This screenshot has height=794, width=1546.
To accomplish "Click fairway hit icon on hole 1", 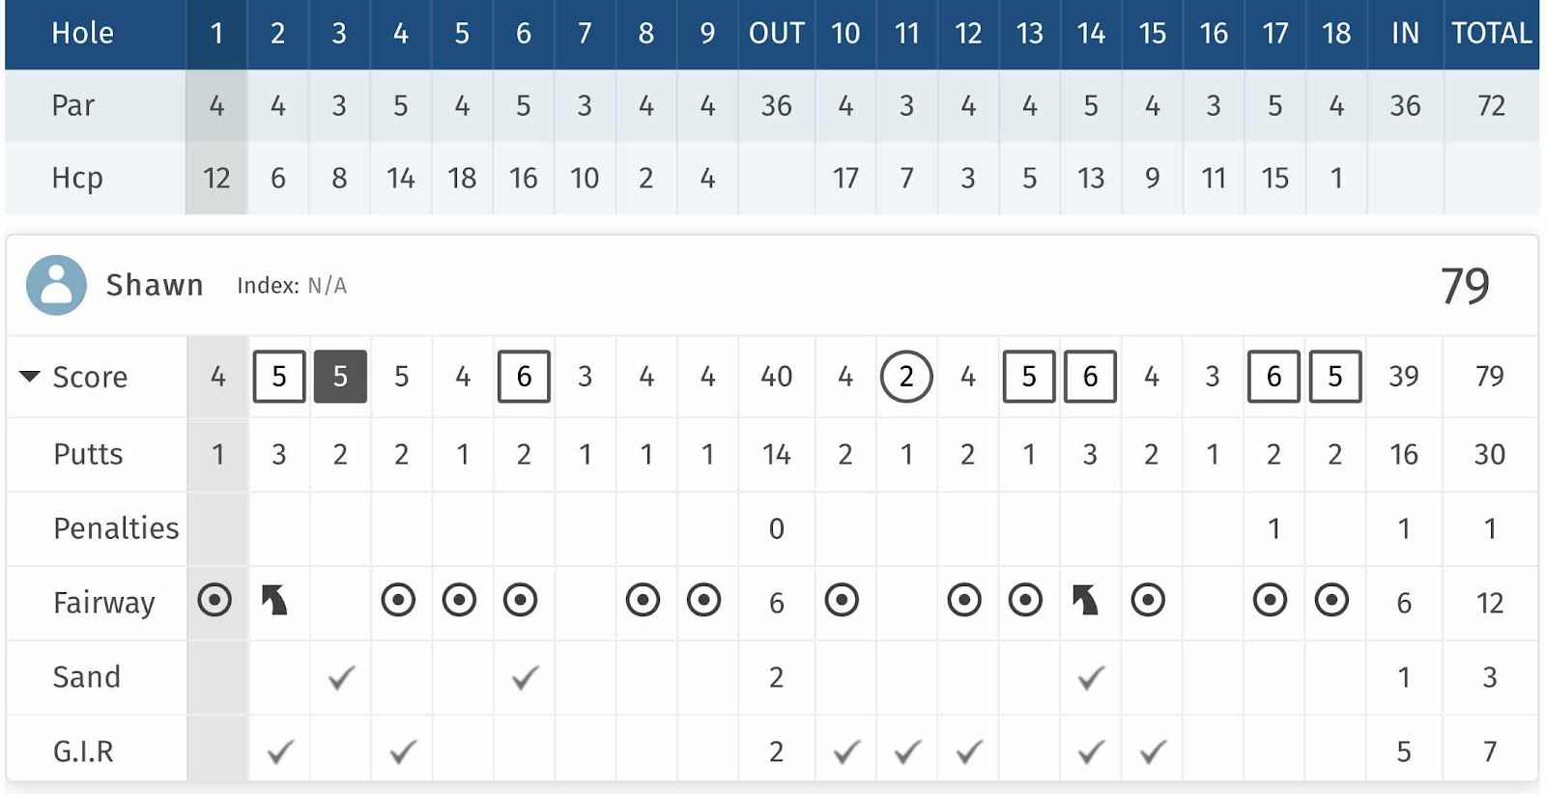I will tap(215, 600).
